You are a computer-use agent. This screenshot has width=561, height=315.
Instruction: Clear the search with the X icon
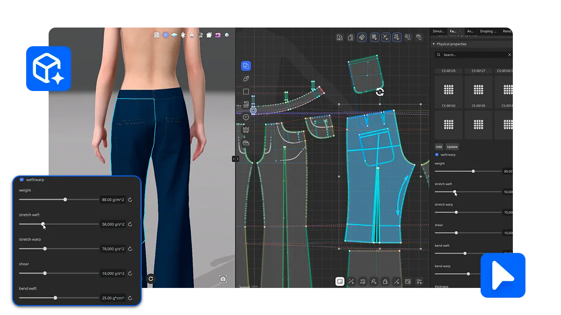(x=510, y=55)
